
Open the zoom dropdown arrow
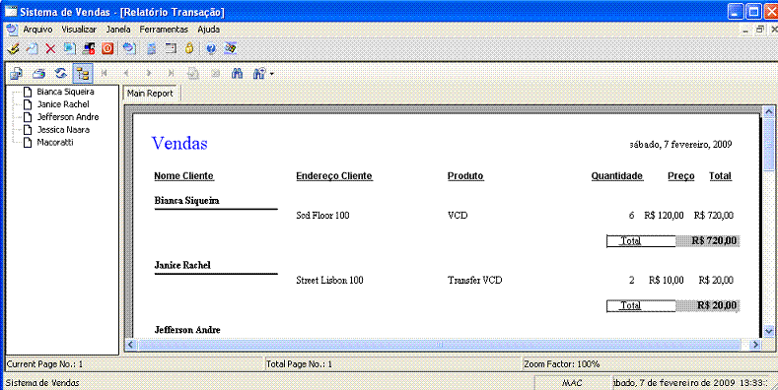[x=272, y=74]
